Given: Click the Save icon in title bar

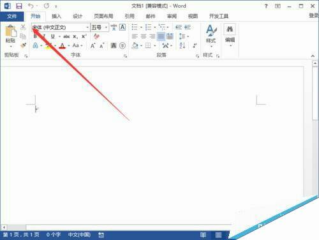Looking at the screenshot, I should 19,6.
